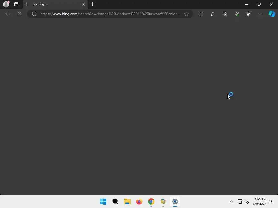The width and height of the screenshot is (278, 208).
Task: Open the Copilot sidebar
Action: pyautogui.click(x=272, y=14)
